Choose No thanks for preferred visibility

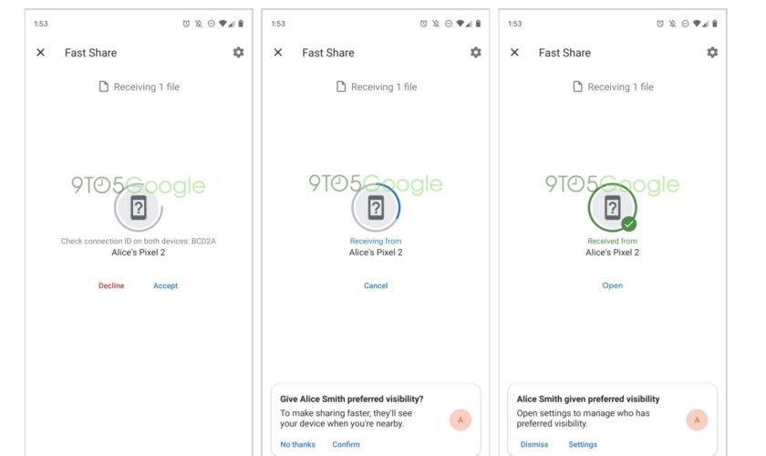coord(297,445)
